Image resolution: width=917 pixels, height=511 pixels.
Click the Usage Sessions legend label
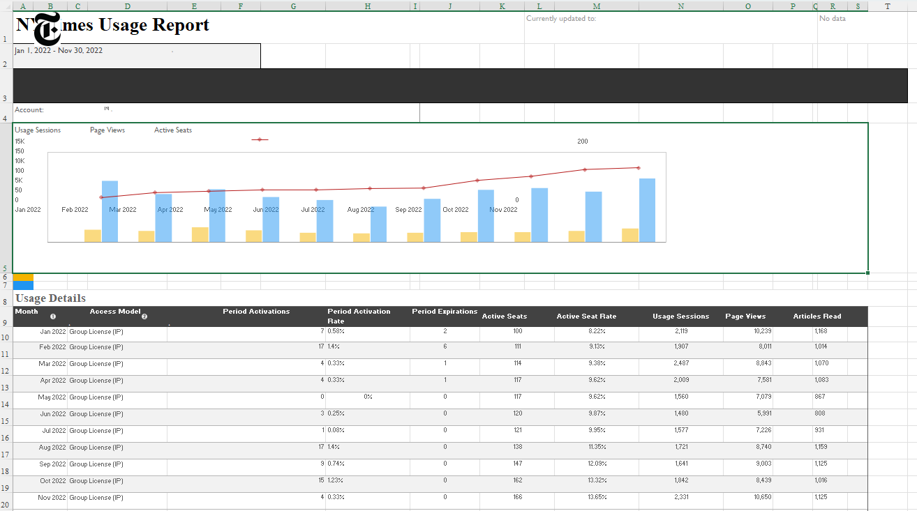[x=38, y=130]
